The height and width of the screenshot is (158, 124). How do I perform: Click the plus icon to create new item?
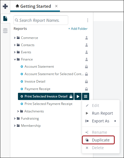coord(5,6)
